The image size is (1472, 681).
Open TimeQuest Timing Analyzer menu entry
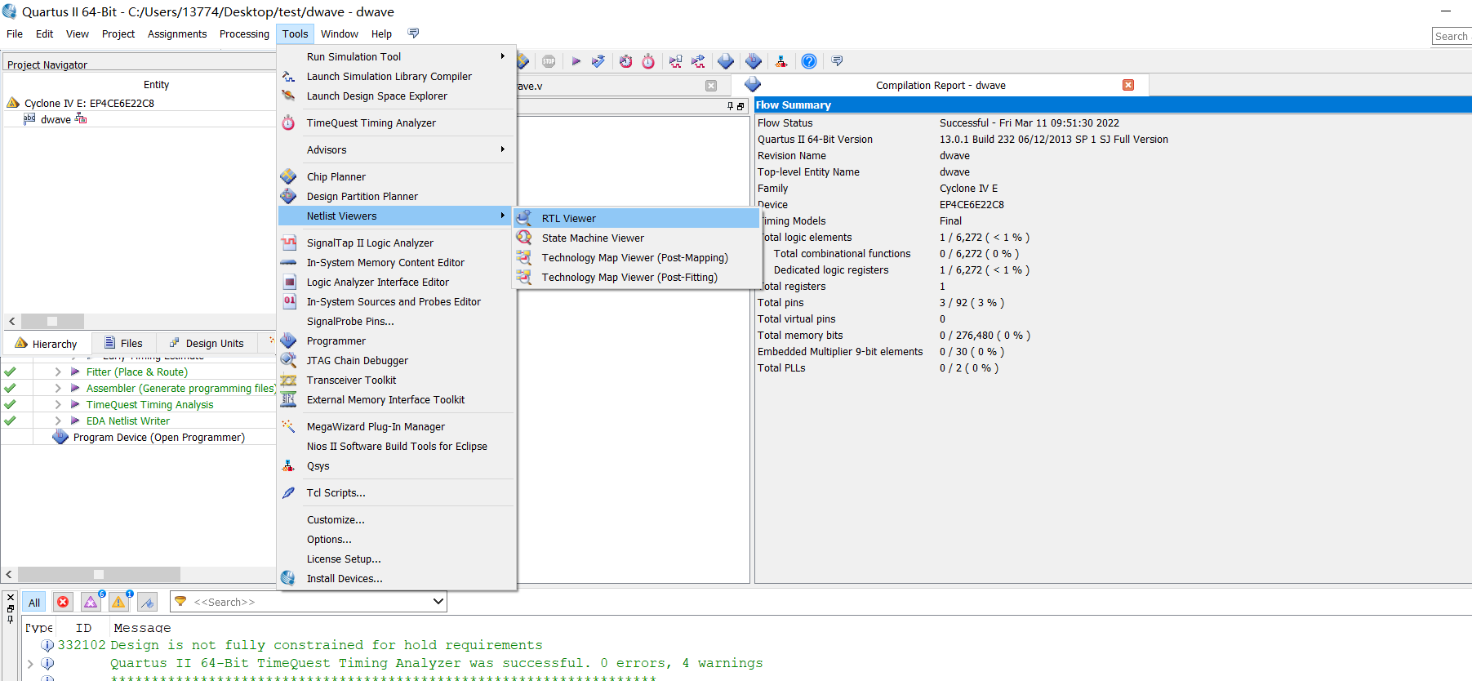[x=398, y=122]
